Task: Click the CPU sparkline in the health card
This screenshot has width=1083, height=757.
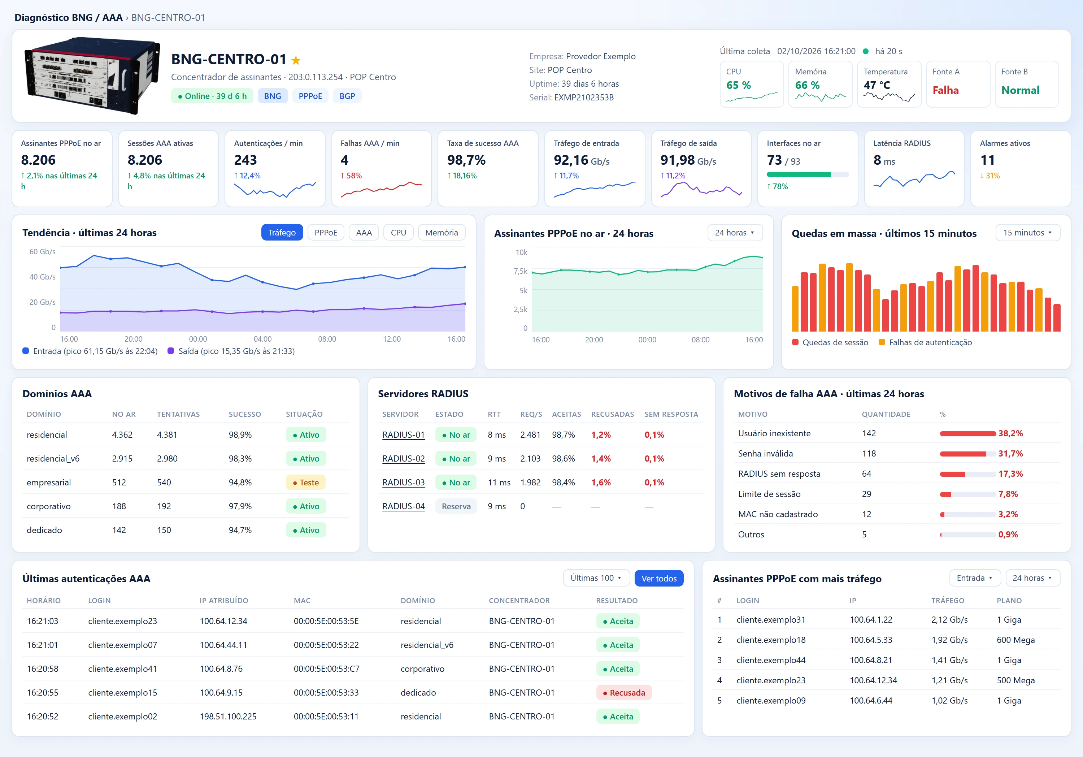Action: point(752,97)
